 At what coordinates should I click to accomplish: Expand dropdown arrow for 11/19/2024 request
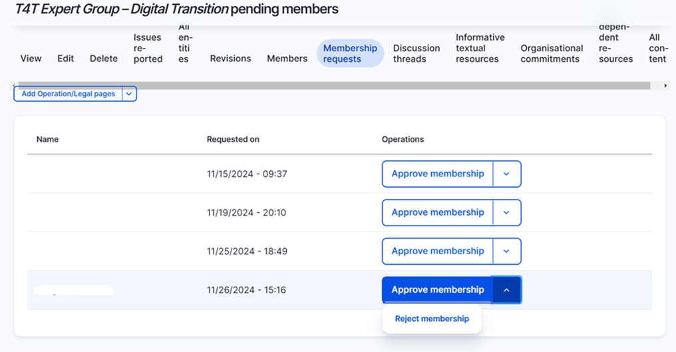click(x=506, y=213)
